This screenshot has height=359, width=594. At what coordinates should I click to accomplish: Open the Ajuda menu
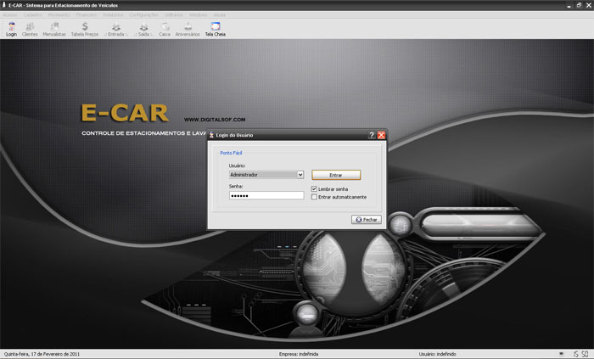tap(219, 14)
